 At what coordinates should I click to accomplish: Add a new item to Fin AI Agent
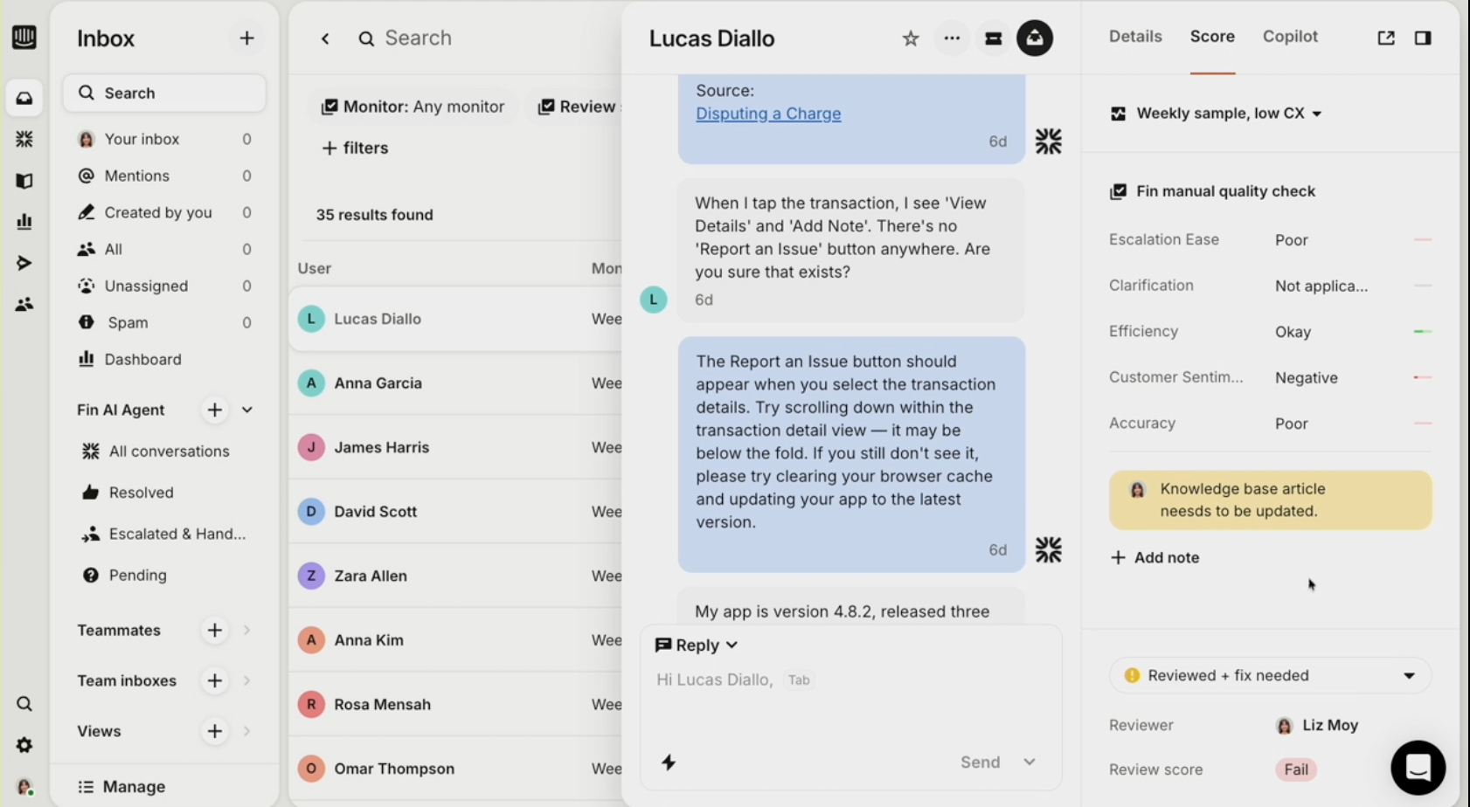[x=214, y=410]
